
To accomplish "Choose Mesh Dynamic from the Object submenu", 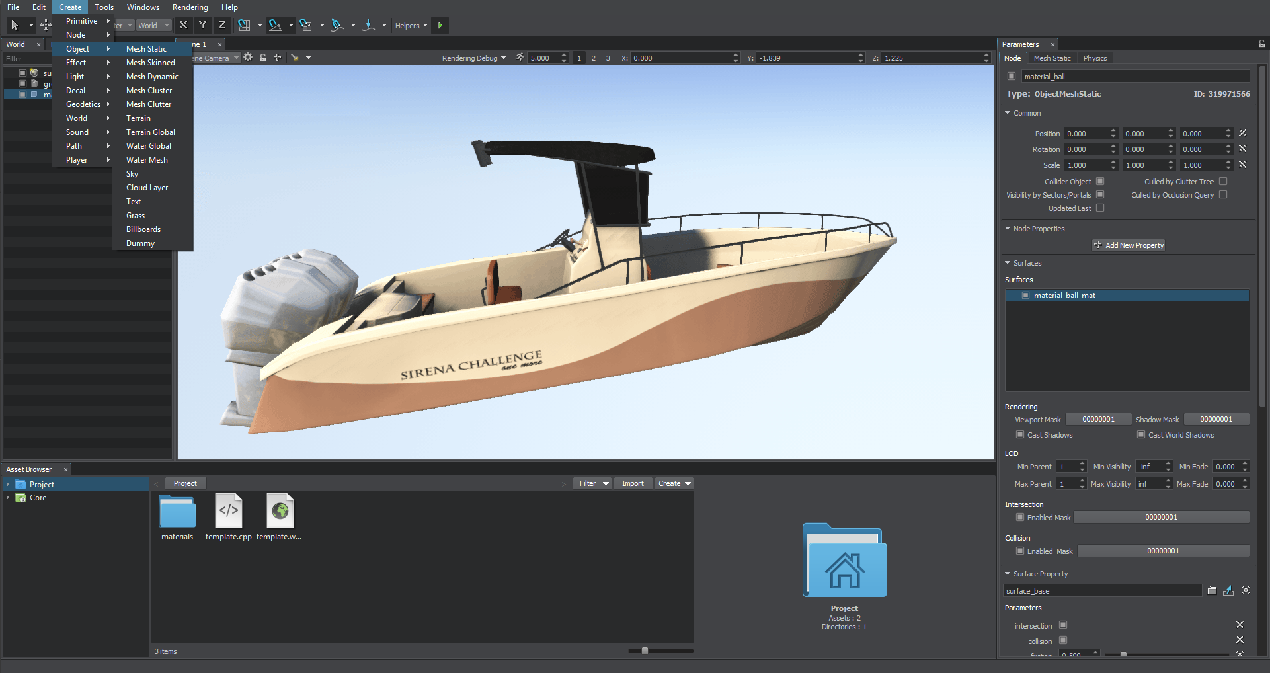I will click(x=152, y=77).
